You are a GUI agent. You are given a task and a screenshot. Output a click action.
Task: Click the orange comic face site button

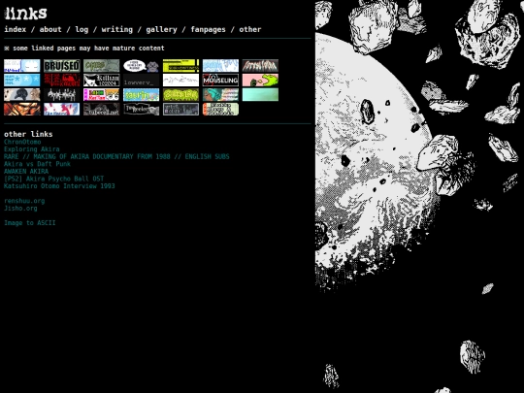[x=22, y=110]
